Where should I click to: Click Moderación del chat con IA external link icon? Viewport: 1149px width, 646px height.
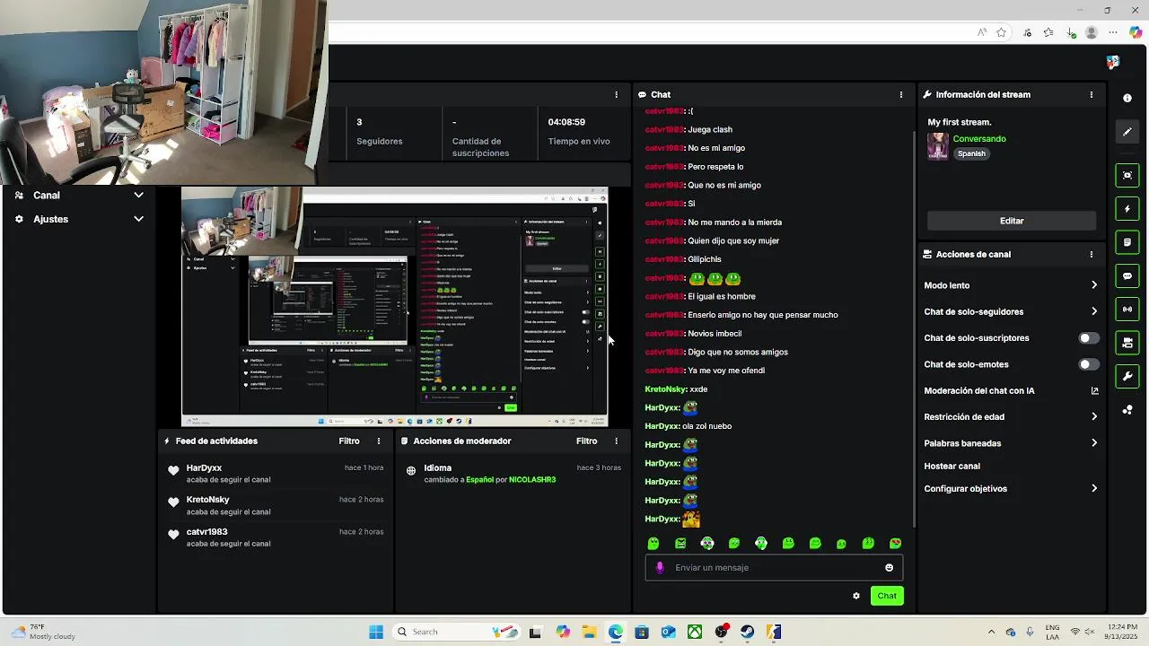click(x=1094, y=391)
